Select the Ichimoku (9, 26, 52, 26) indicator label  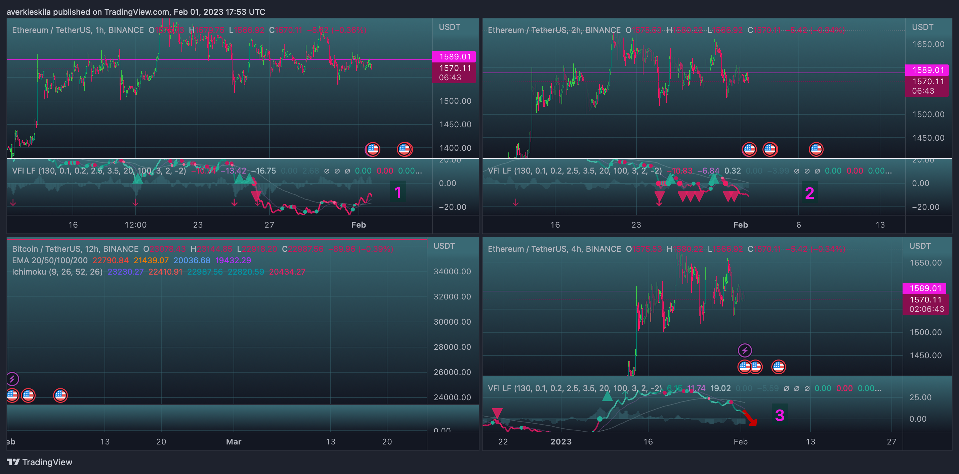57,272
